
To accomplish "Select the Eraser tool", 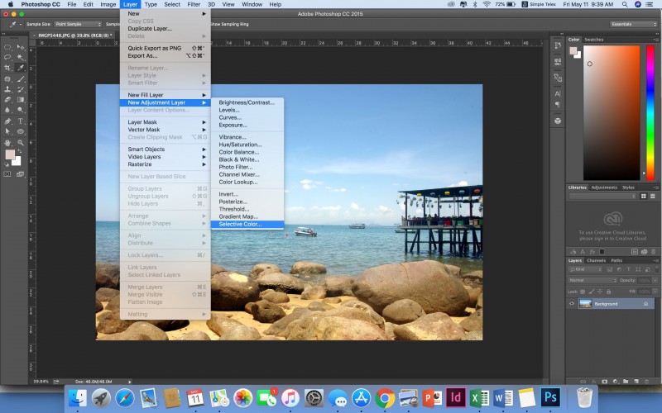I will coord(8,99).
